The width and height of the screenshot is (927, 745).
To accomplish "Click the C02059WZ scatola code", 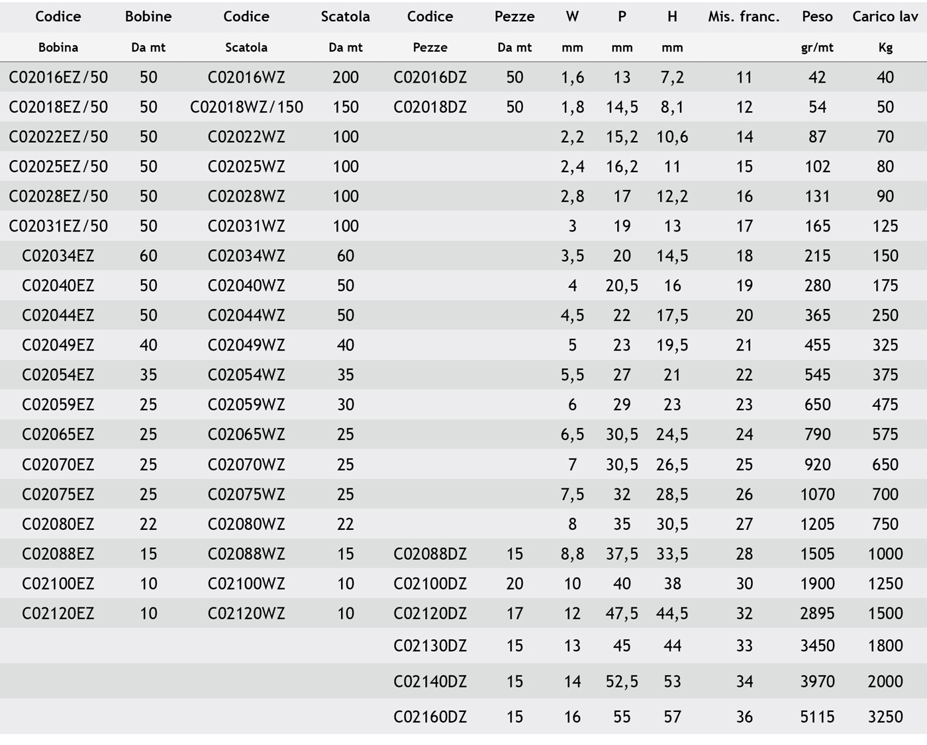I will pos(246,405).
